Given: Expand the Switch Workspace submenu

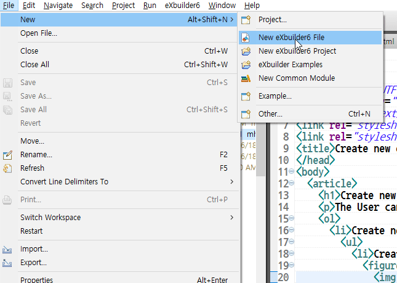Looking at the screenshot, I should pos(231,218).
